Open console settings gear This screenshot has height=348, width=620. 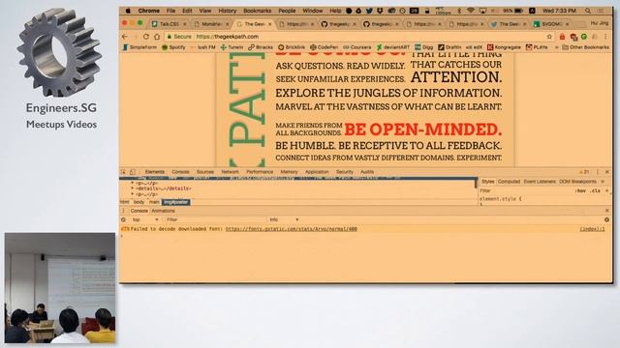[606, 219]
